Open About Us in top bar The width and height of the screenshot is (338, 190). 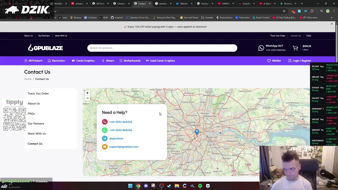(x=29, y=36)
